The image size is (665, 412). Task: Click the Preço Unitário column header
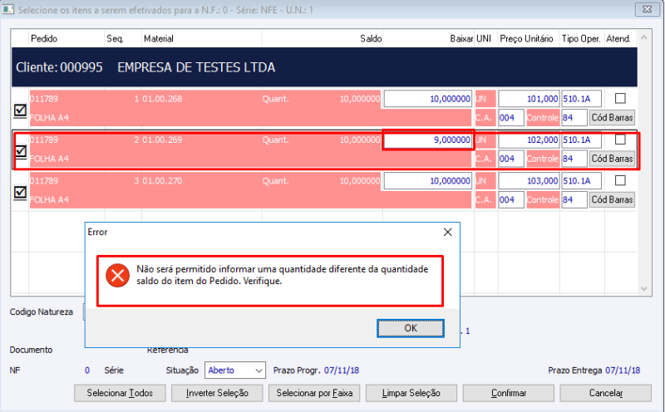point(526,38)
